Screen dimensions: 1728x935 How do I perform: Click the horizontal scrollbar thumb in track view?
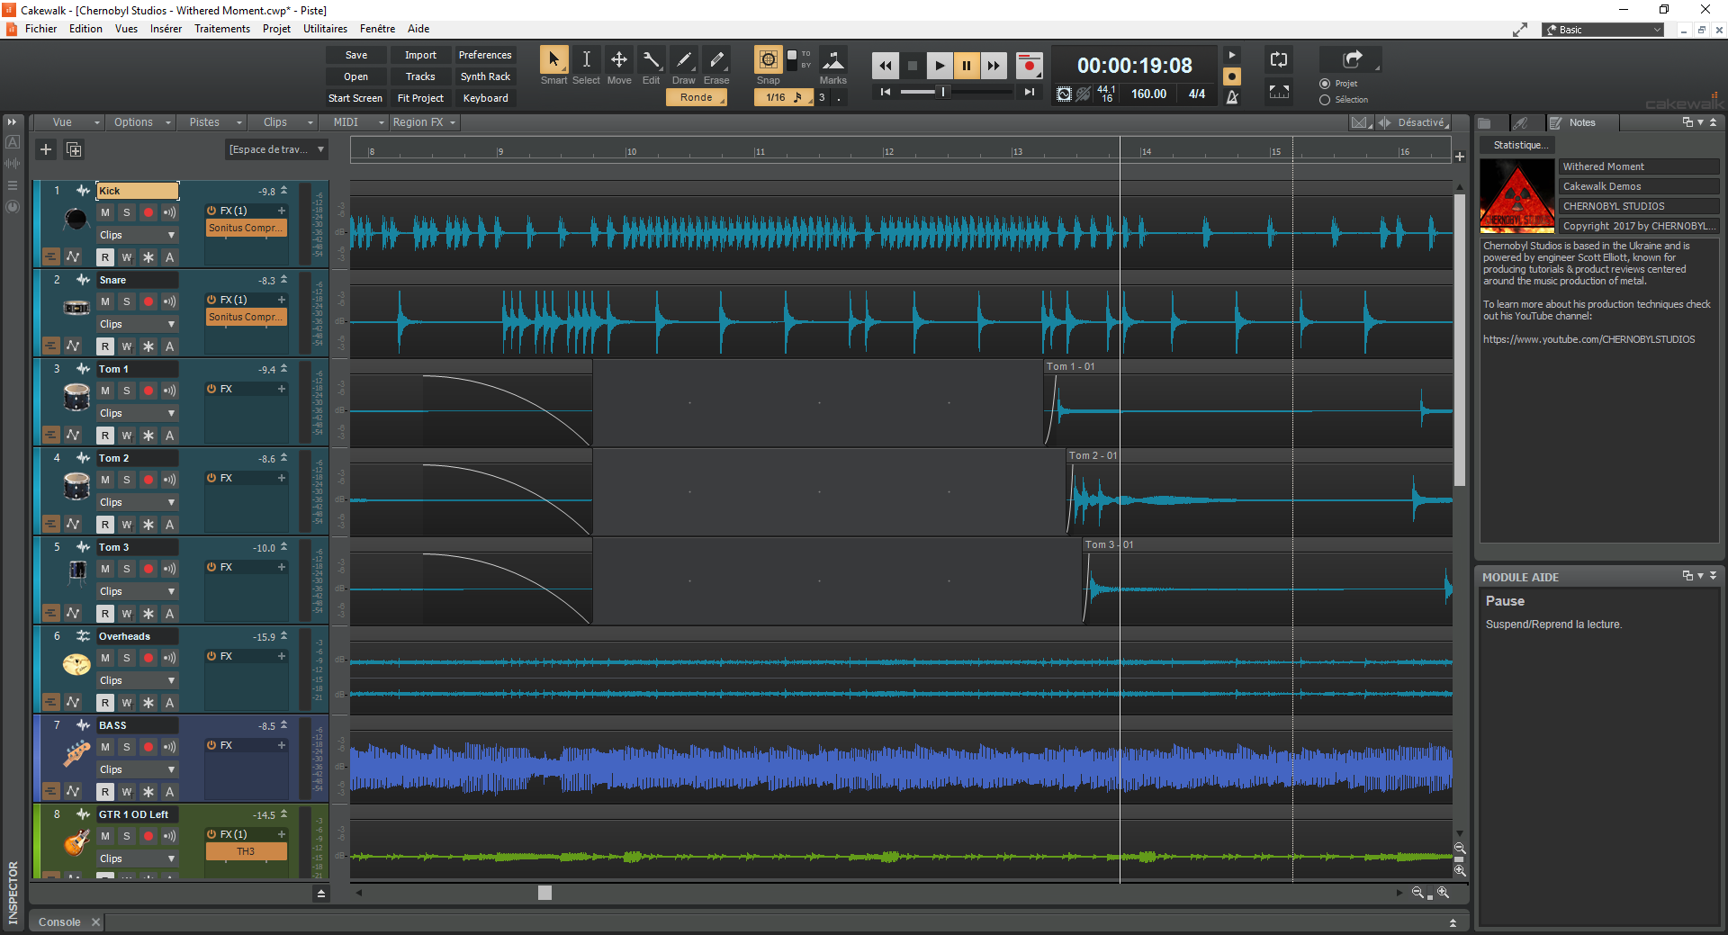click(544, 893)
